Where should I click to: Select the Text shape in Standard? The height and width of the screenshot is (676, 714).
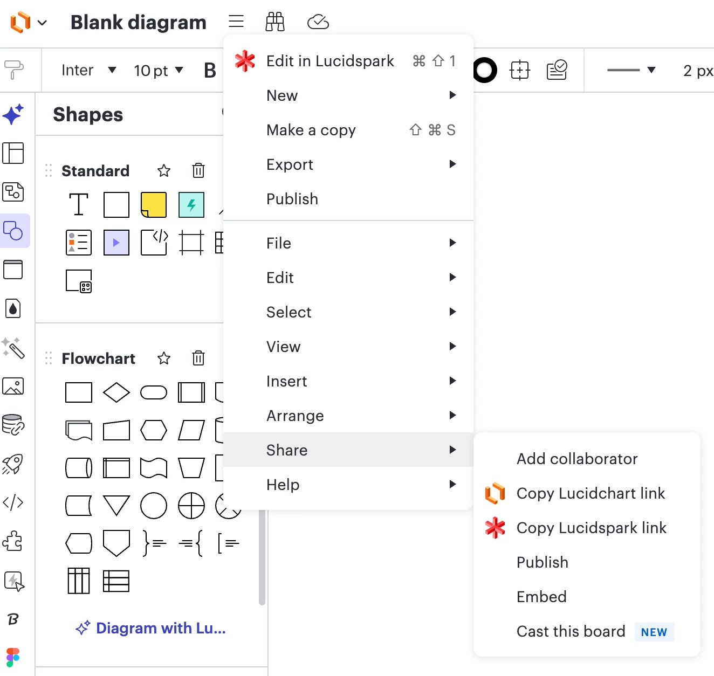pyautogui.click(x=79, y=204)
